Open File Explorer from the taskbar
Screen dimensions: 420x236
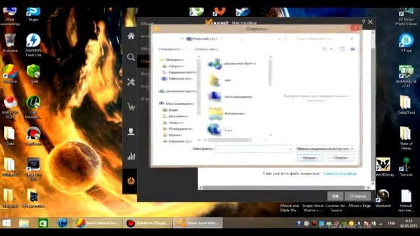pos(24,223)
